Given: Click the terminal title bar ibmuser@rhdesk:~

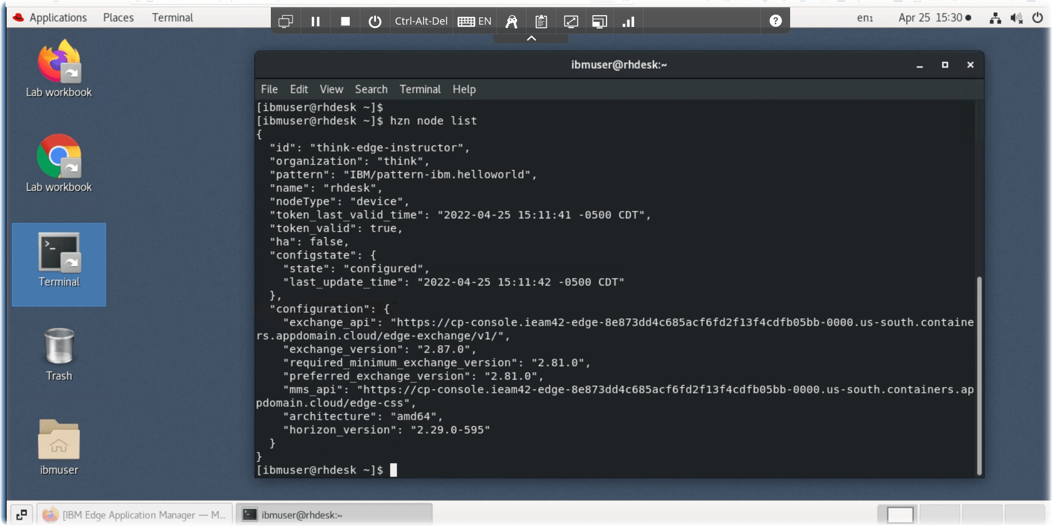Looking at the screenshot, I should tap(619, 65).
